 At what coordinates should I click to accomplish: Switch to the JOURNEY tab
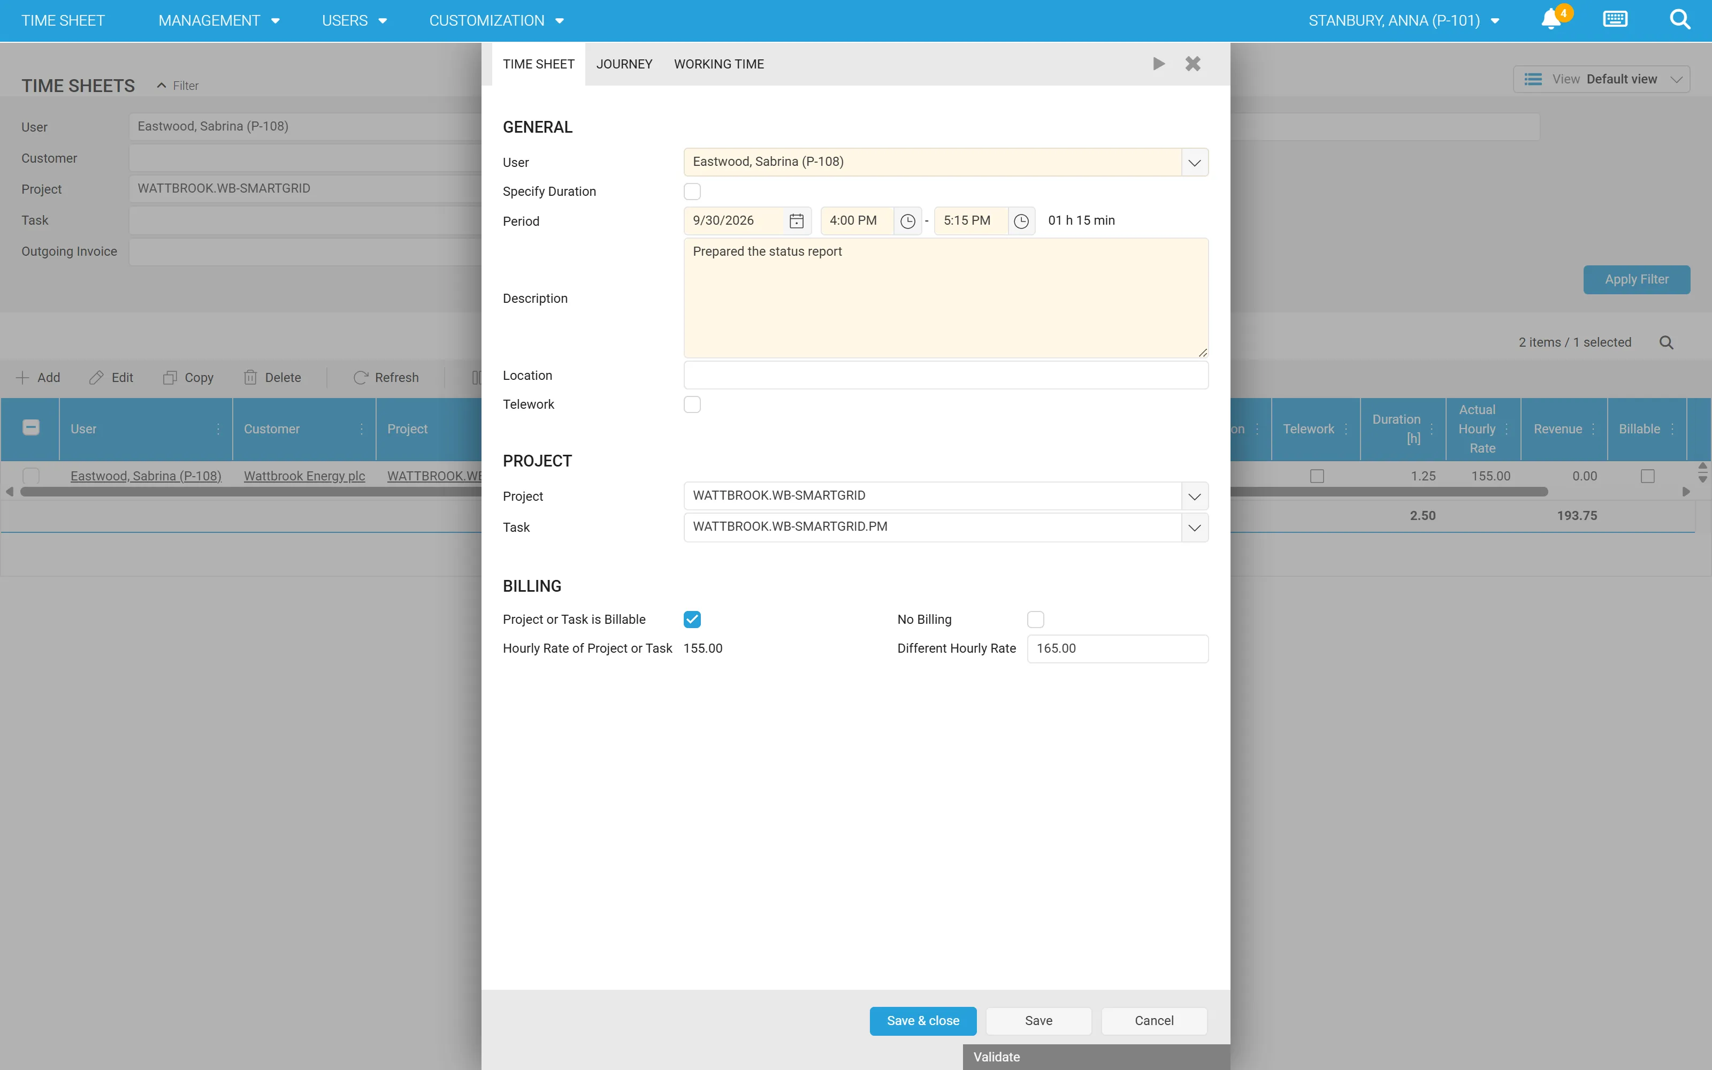point(624,64)
